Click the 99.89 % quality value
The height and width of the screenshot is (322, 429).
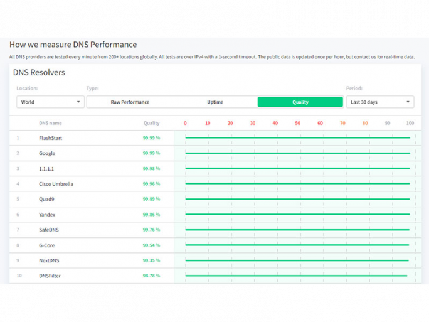[x=151, y=199]
